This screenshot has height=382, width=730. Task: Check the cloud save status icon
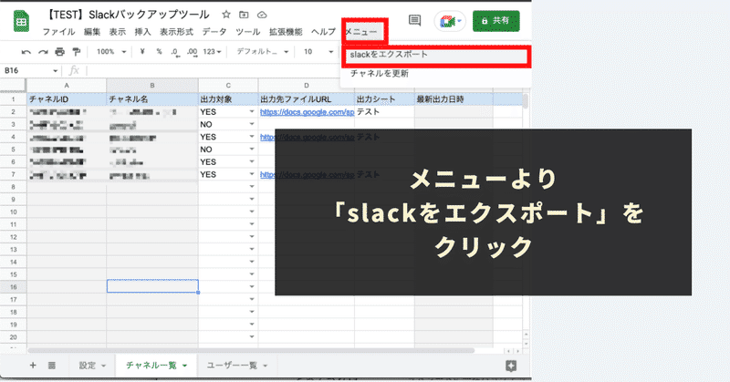pos(262,15)
